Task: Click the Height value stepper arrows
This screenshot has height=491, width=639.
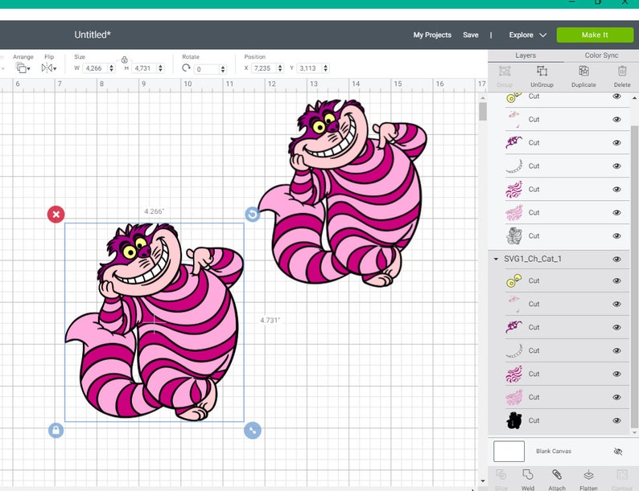Action: (x=161, y=68)
